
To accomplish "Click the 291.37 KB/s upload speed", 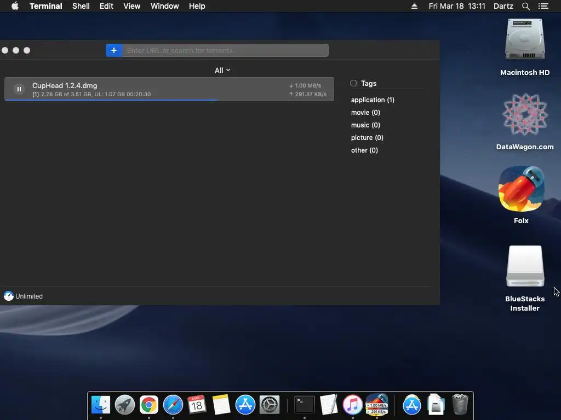I will pyautogui.click(x=308, y=94).
